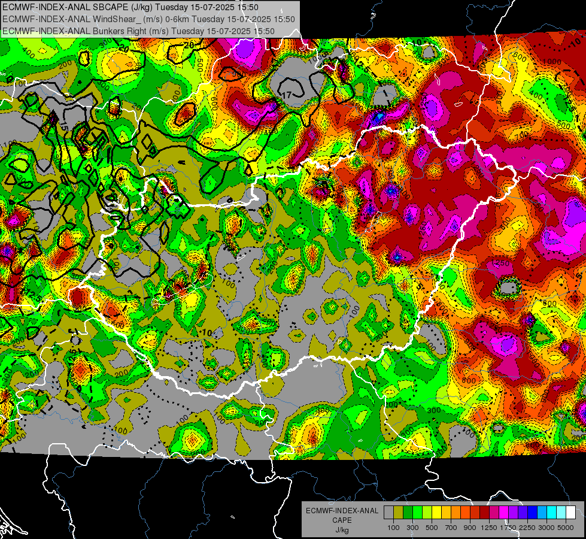Choose the pure yellow legend swatch

436,513
